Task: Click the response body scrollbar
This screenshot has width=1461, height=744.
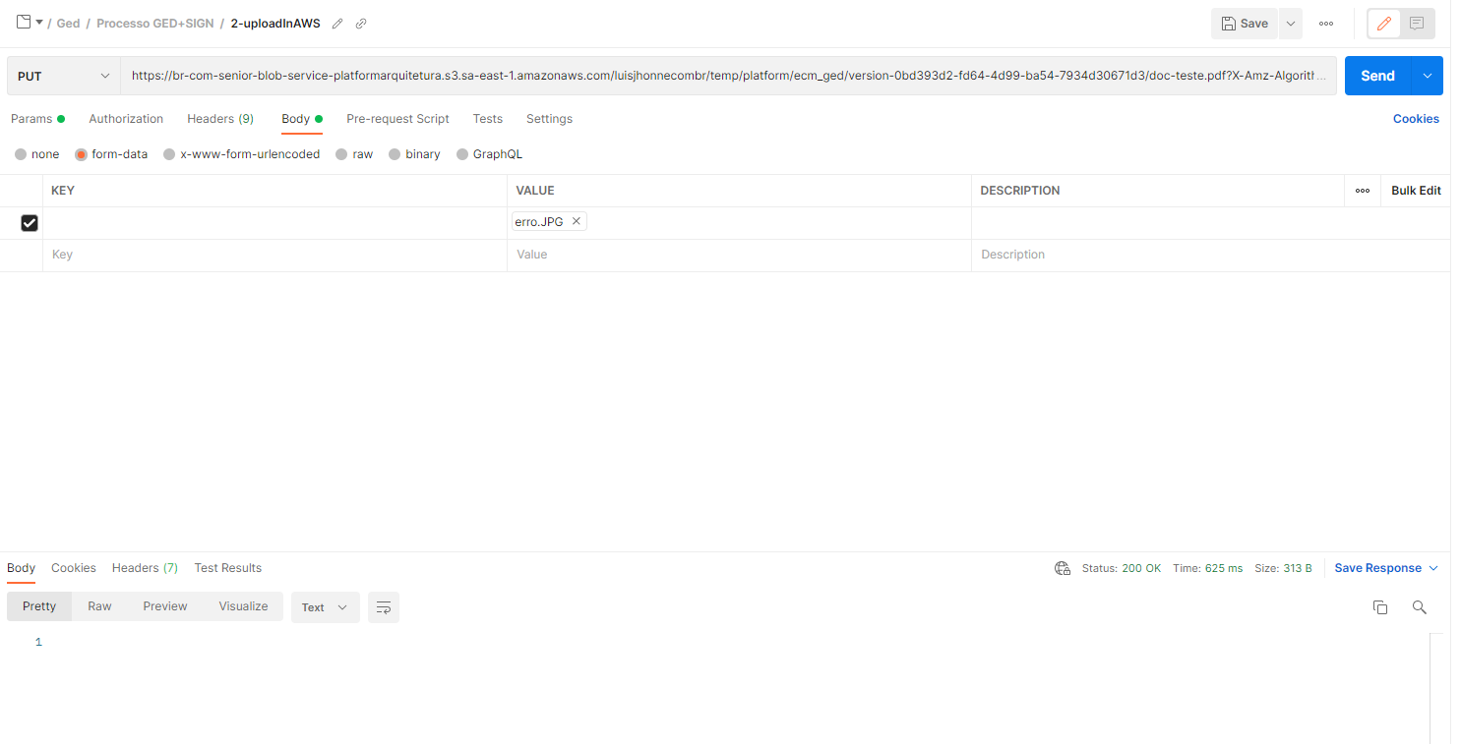Action: (1436, 688)
